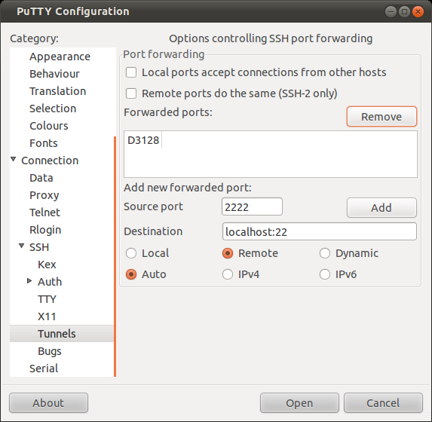Select the SSH category label

click(x=39, y=247)
